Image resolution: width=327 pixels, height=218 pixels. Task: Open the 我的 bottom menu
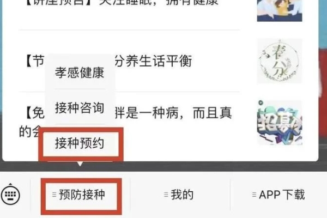[x=179, y=195]
